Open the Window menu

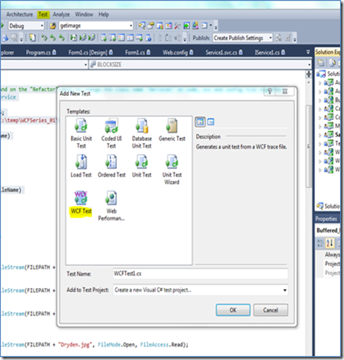pos(84,14)
